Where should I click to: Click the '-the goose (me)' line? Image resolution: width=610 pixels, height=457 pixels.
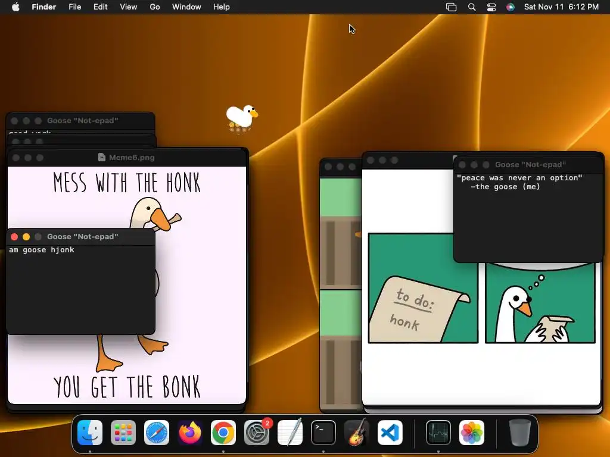[x=505, y=187]
